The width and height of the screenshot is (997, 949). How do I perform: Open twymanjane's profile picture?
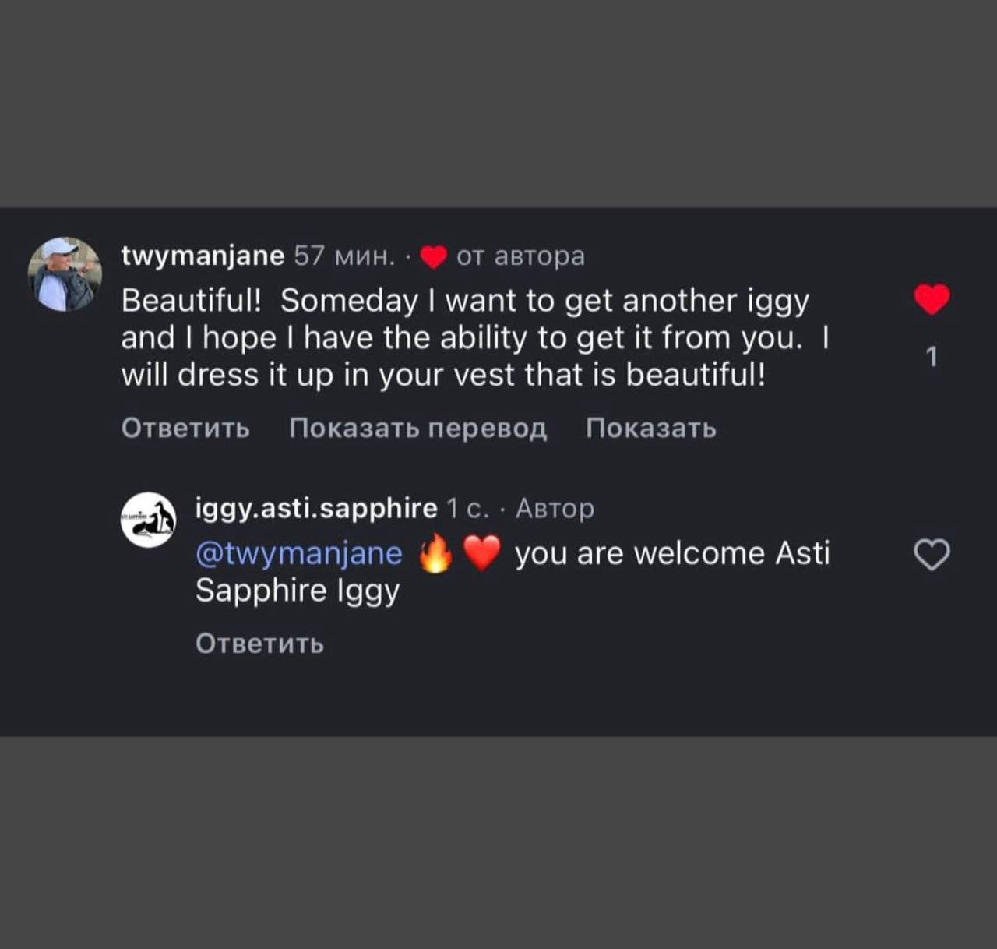point(65,274)
